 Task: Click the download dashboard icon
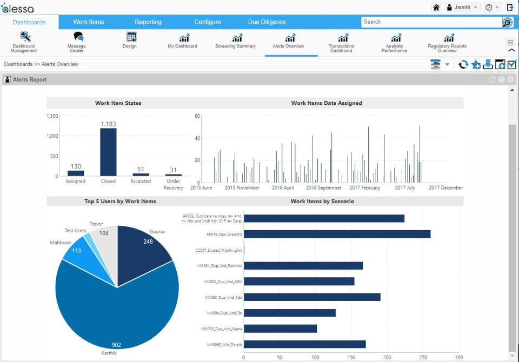488,64
